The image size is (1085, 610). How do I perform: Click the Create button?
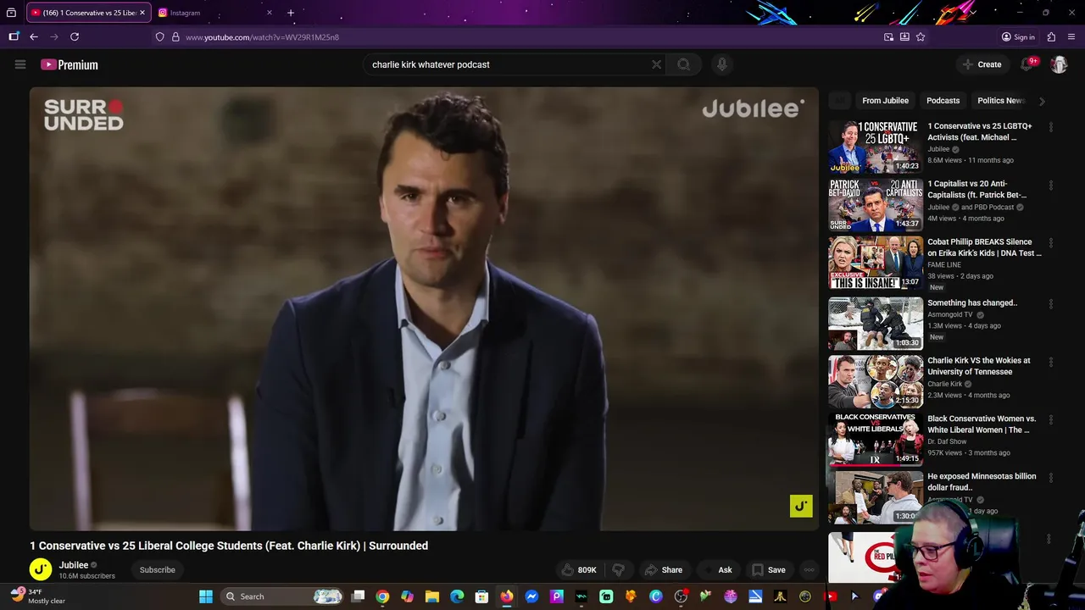(982, 64)
